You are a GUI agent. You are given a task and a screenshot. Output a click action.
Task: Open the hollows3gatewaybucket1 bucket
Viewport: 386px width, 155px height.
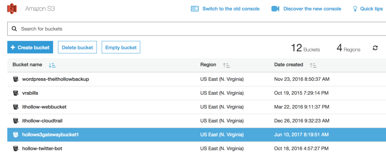coord(50,135)
